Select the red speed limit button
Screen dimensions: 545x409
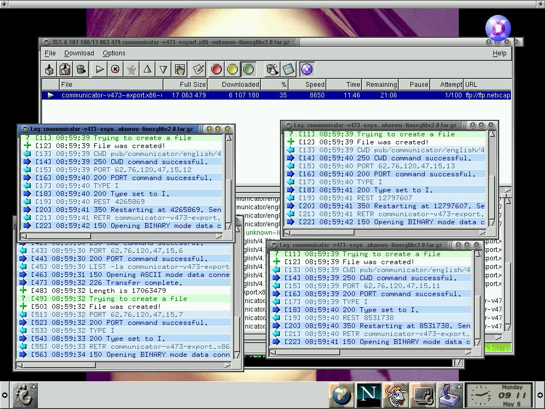(217, 69)
